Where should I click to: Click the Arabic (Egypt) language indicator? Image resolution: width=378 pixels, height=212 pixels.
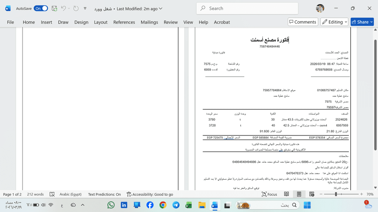(71, 194)
